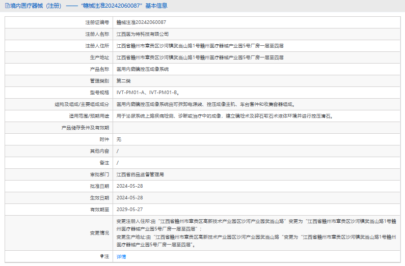Click the 结构及组成 description text

click(x=206, y=104)
